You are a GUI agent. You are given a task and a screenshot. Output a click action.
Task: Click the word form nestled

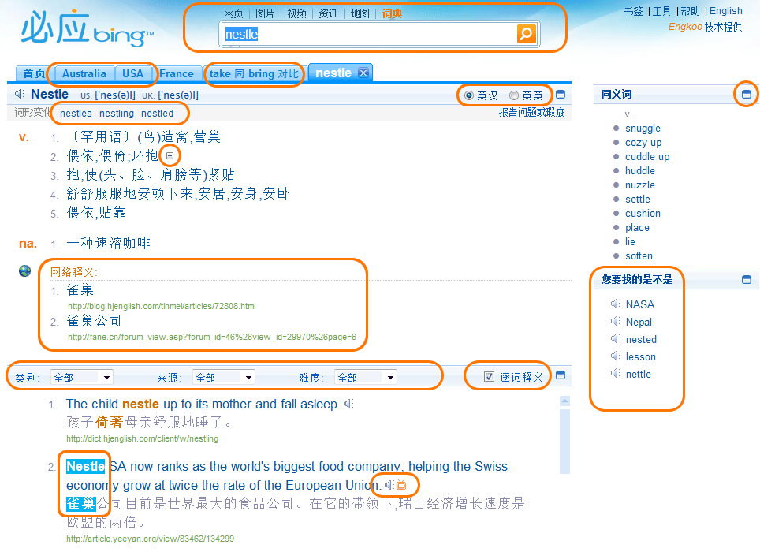[158, 114]
